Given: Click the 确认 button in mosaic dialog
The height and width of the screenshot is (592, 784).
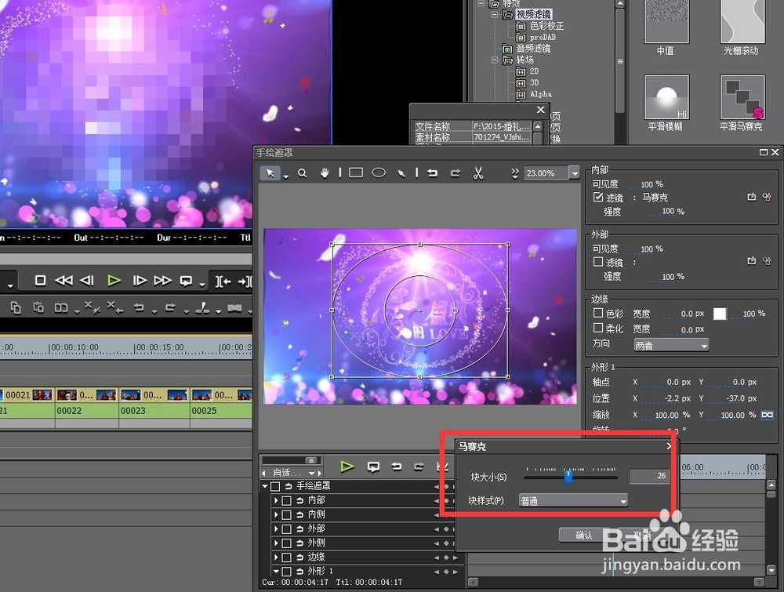Looking at the screenshot, I should point(583,536).
